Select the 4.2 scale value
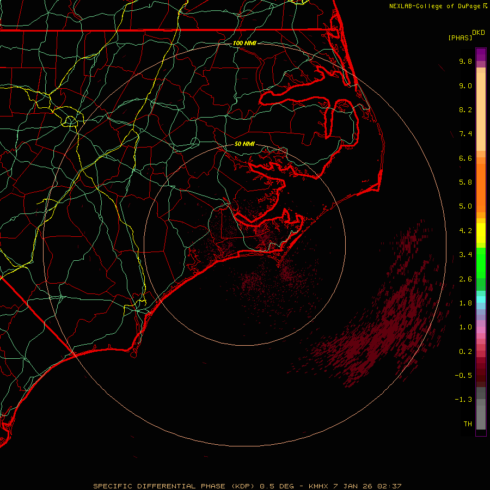The height and width of the screenshot is (490, 490). pos(465,231)
